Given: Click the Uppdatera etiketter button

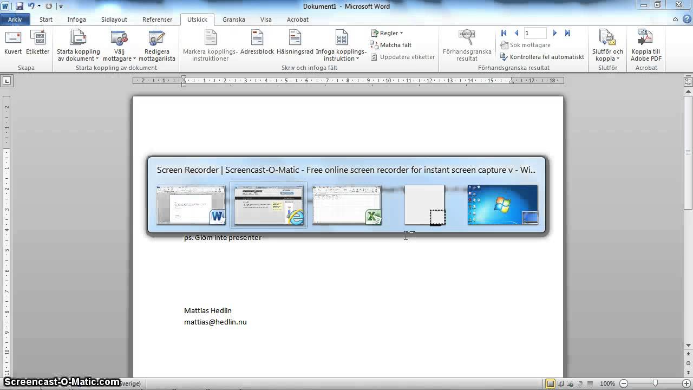Looking at the screenshot, I should click(403, 57).
